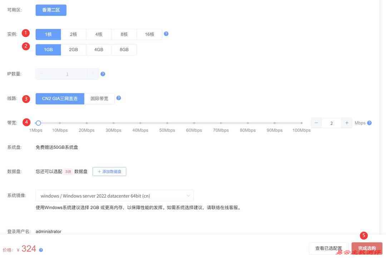Select the 4GB memory option
The image size is (386, 259).
coord(99,49)
